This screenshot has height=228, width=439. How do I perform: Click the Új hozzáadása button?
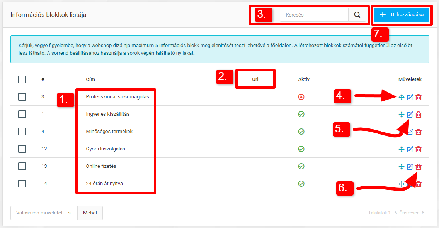[x=402, y=15]
